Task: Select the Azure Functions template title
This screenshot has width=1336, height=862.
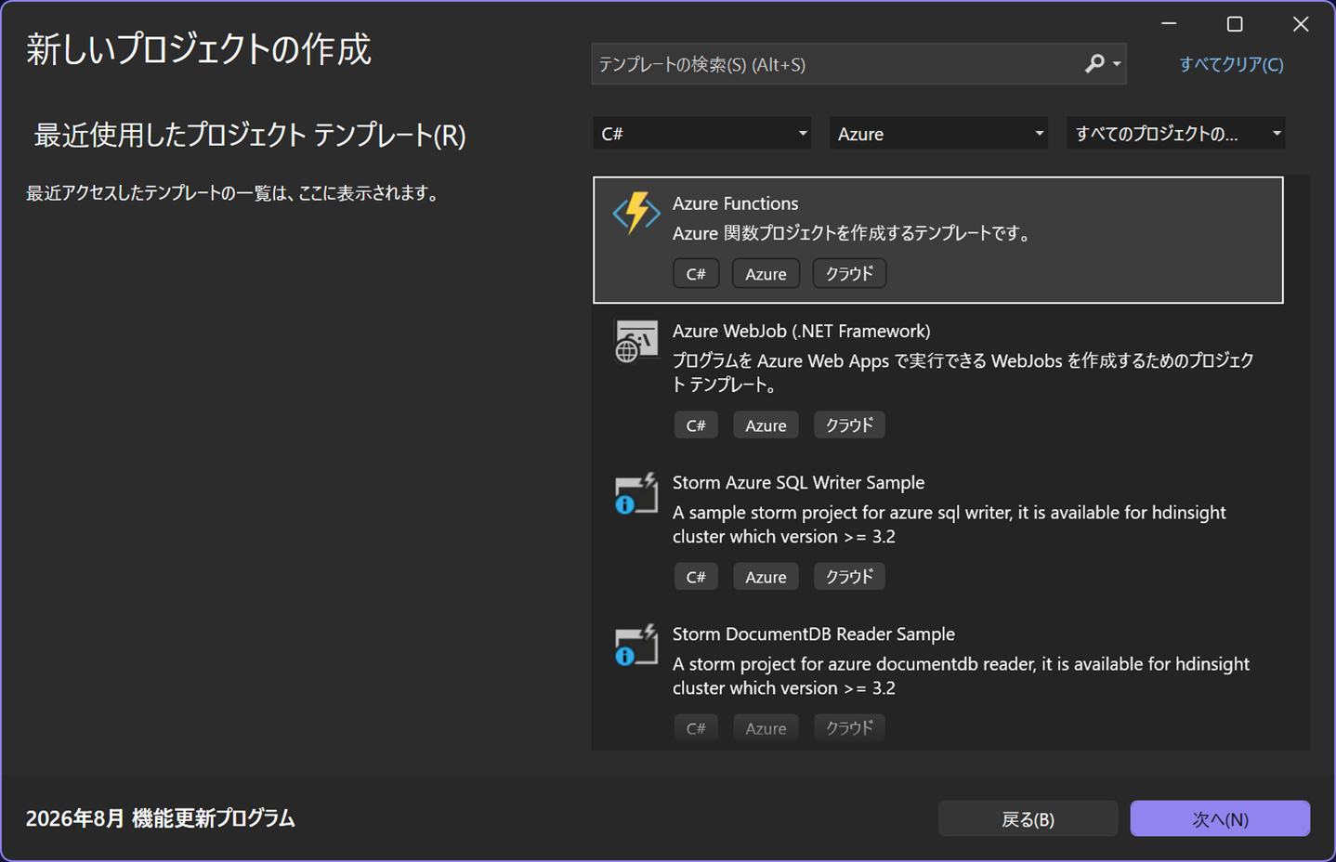Action: (x=735, y=203)
